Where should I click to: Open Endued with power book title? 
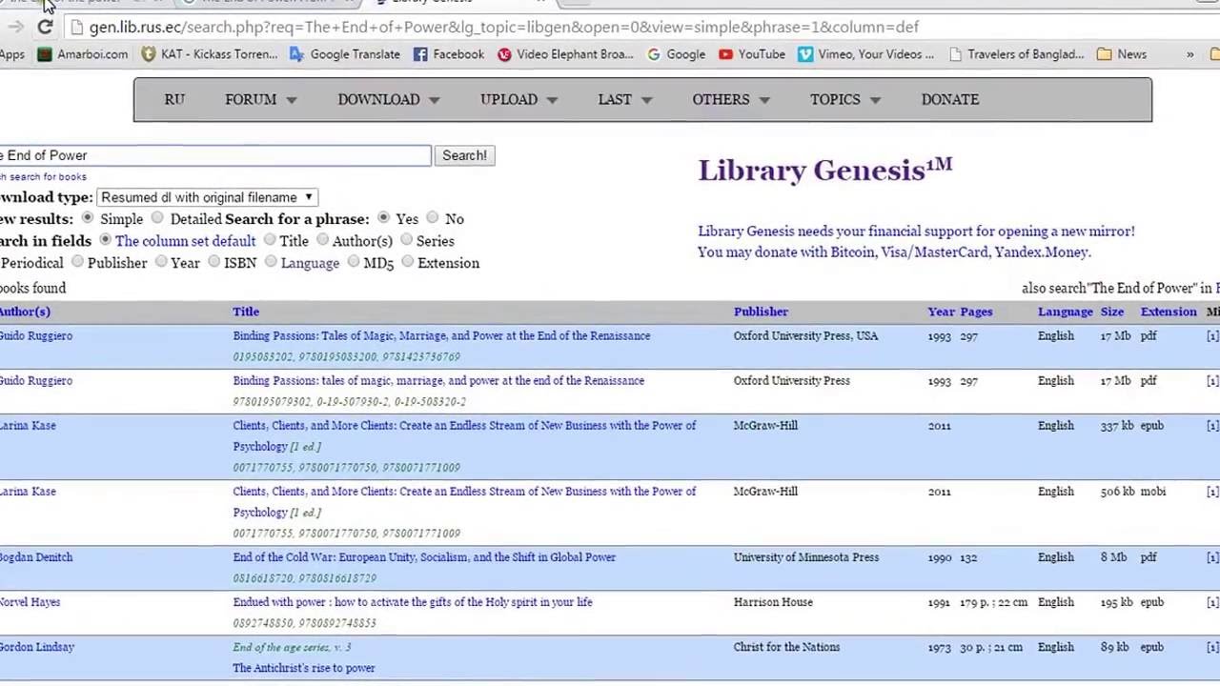click(x=413, y=602)
